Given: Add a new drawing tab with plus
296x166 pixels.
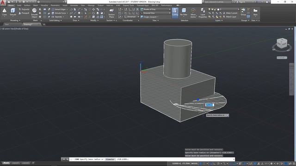Looking at the screenshot, I should point(44,24).
